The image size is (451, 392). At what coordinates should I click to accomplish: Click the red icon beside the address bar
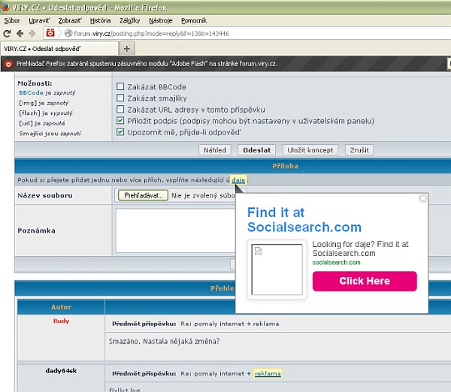tap(50, 34)
